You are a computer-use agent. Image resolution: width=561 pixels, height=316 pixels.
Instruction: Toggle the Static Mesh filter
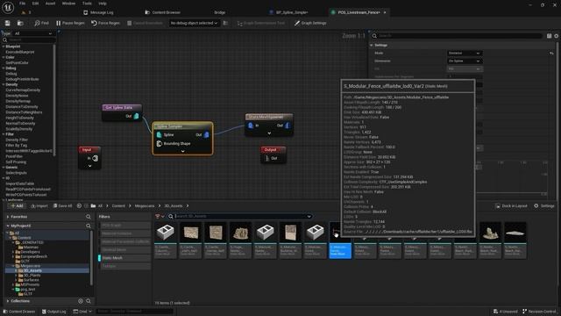coord(124,258)
